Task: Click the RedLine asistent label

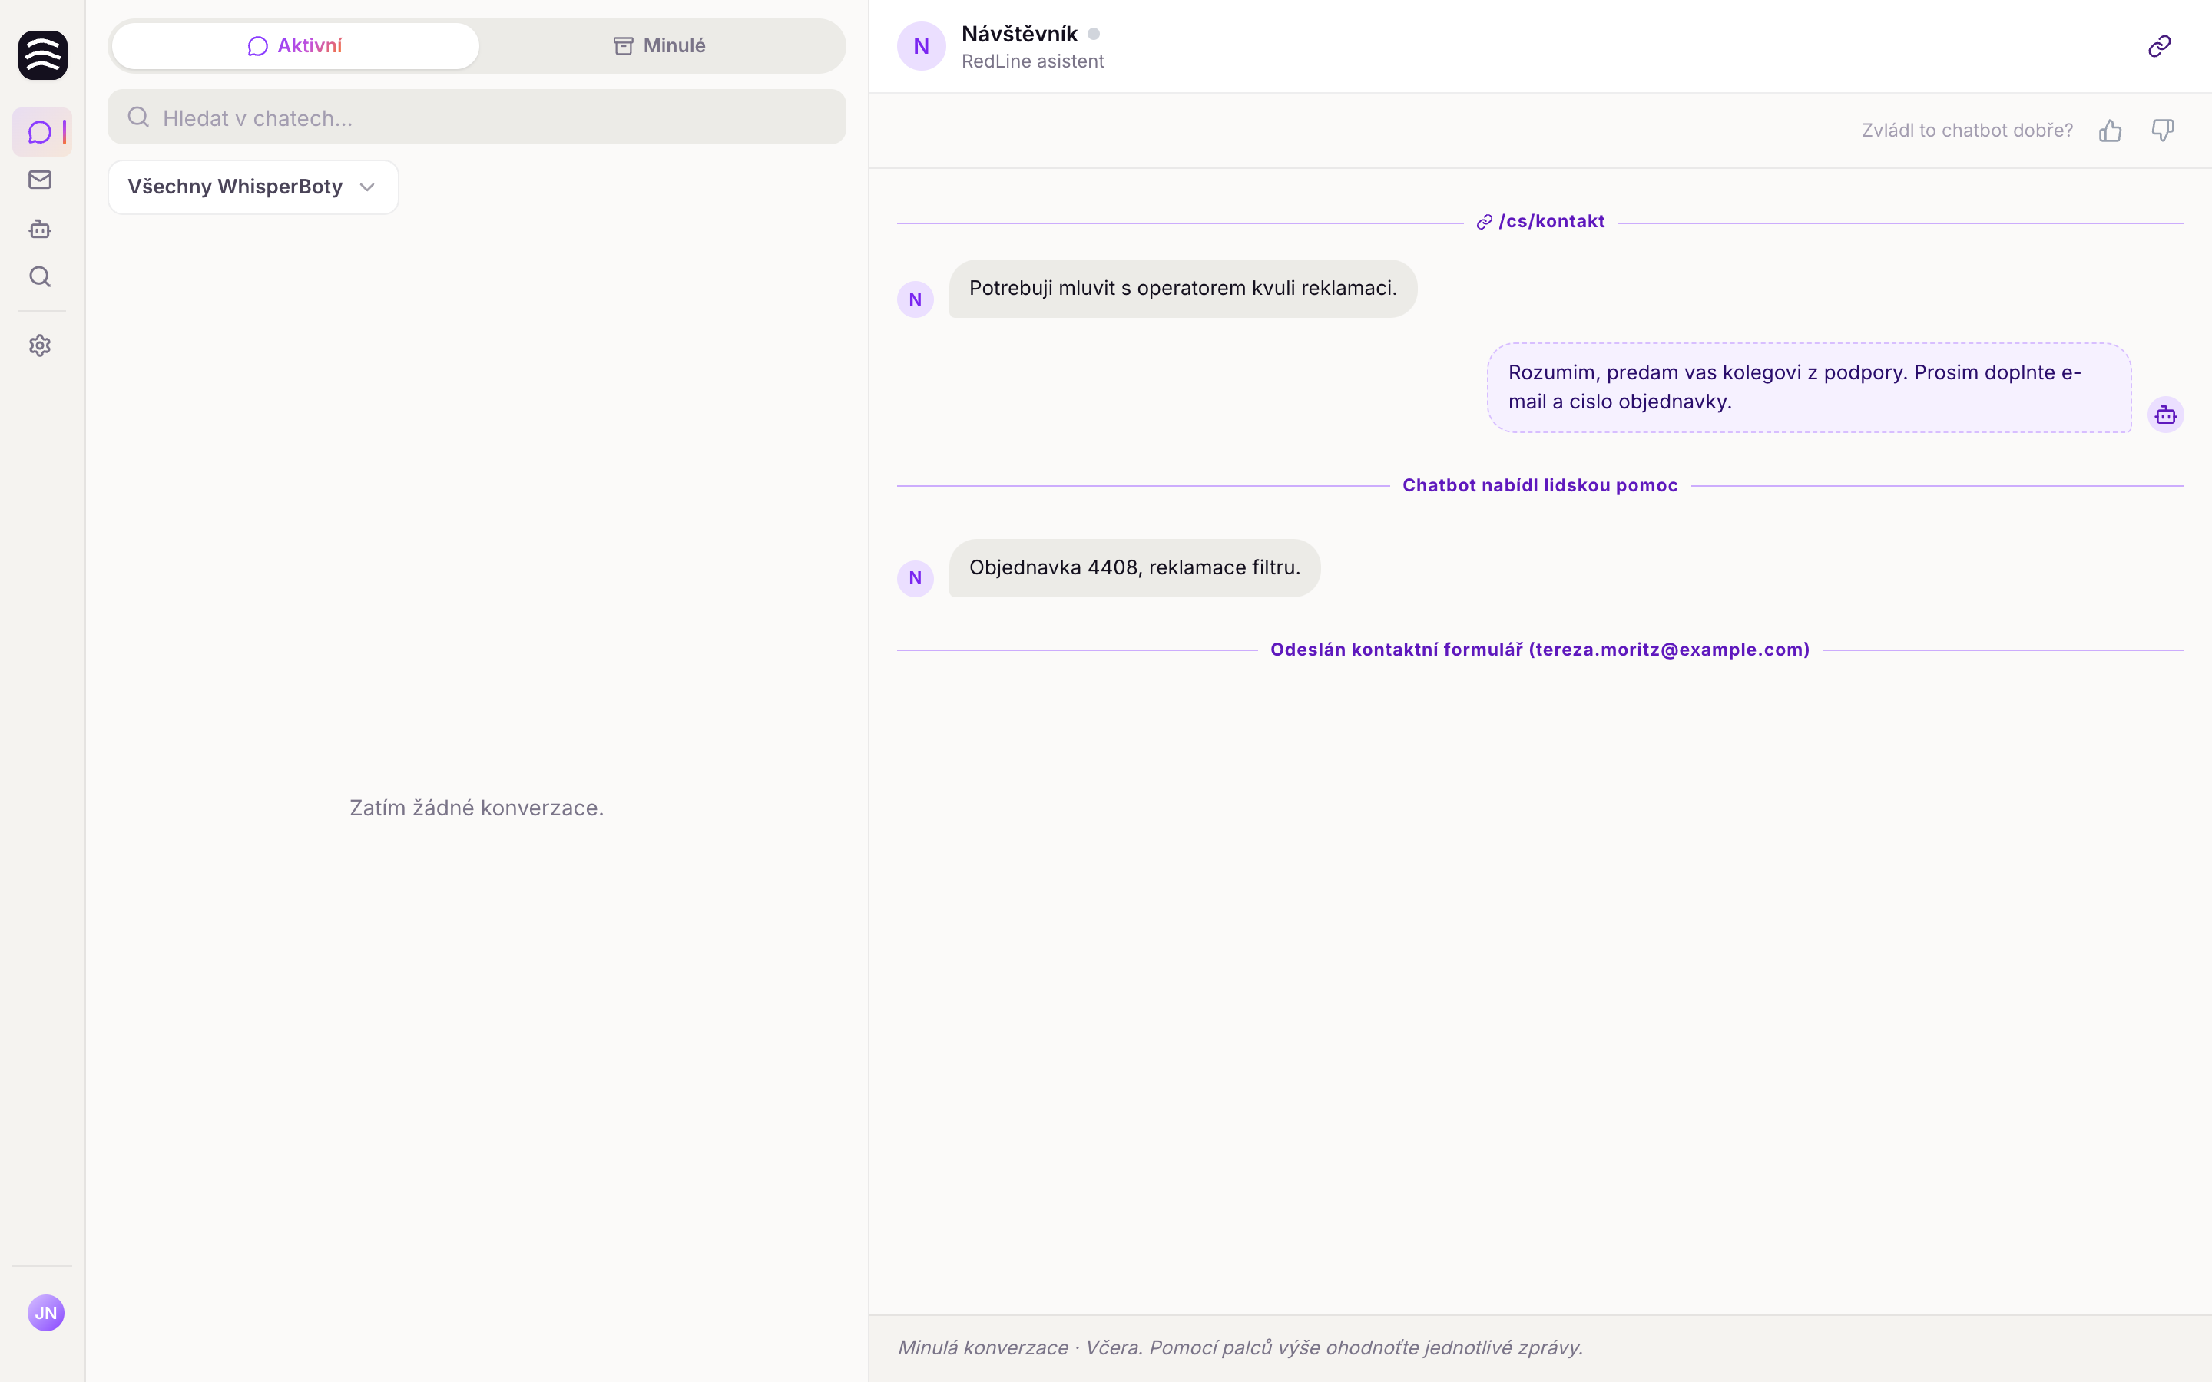Action: point(1033,61)
